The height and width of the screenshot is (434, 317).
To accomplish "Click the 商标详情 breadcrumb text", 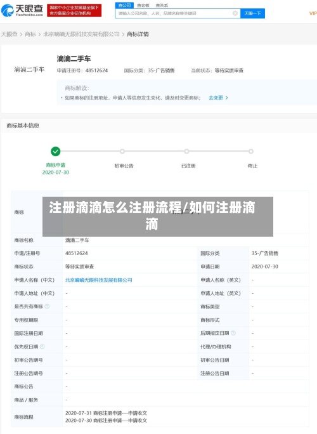I will [x=138, y=34].
